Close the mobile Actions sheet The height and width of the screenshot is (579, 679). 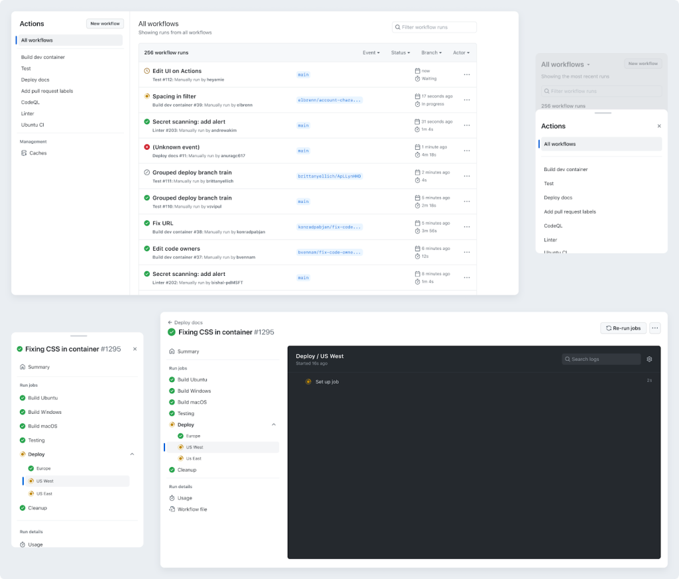pos(658,126)
